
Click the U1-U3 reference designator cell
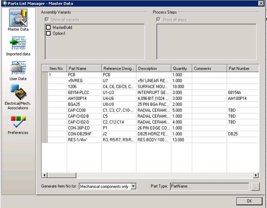[x=119, y=93]
